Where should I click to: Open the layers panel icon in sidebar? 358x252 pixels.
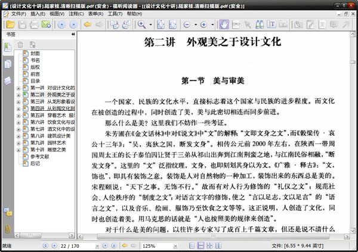[8, 80]
